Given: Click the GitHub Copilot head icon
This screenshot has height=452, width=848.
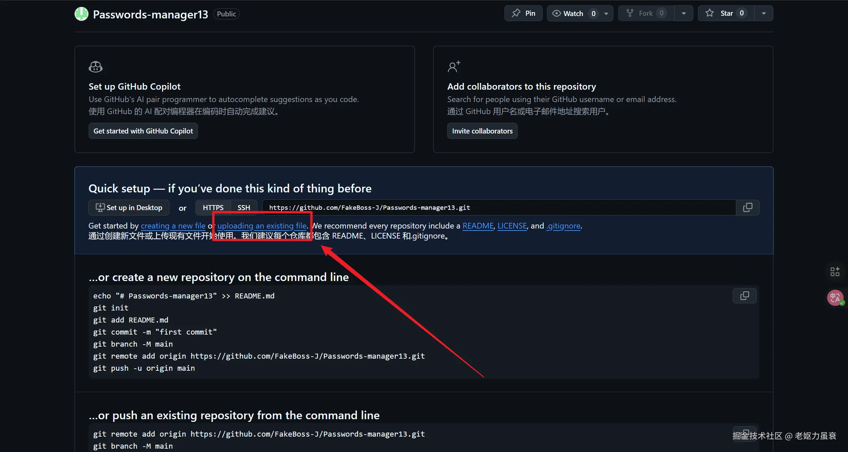Looking at the screenshot, I should 95,67.
